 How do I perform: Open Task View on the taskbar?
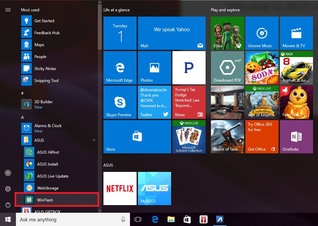138,219
